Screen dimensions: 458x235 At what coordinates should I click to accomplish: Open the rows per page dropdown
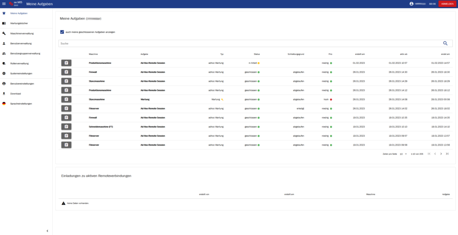pyautogui.click(x=403, y=154)
